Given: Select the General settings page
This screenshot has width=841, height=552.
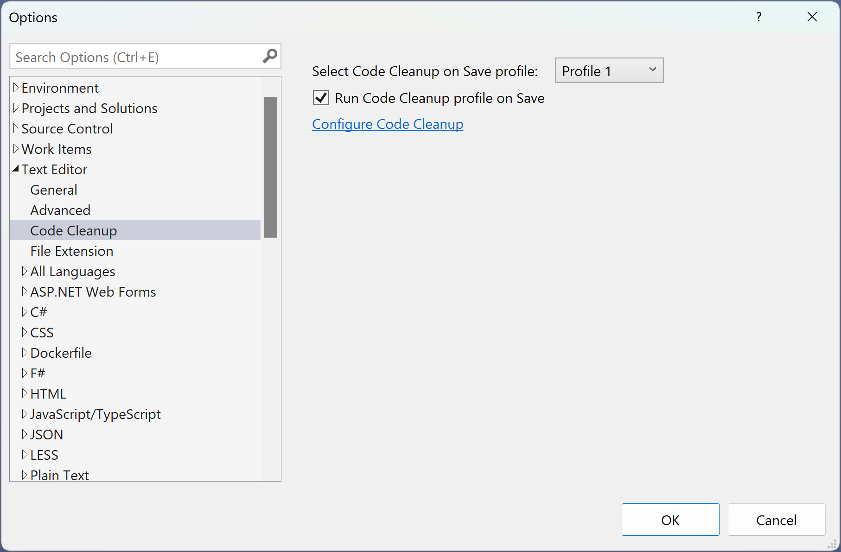Looking at the screenshot, I should click(x=53, y=189).
